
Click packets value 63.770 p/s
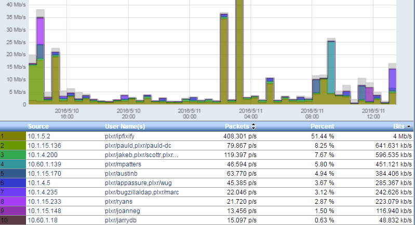point(242,174)
